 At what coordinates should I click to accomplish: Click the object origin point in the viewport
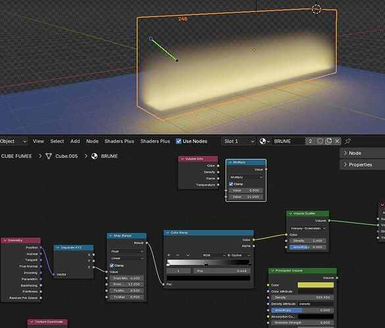click(x=255, y=50)
